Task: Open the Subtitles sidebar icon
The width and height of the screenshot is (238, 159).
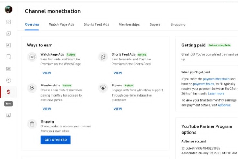Action: [x=8, y=69]
